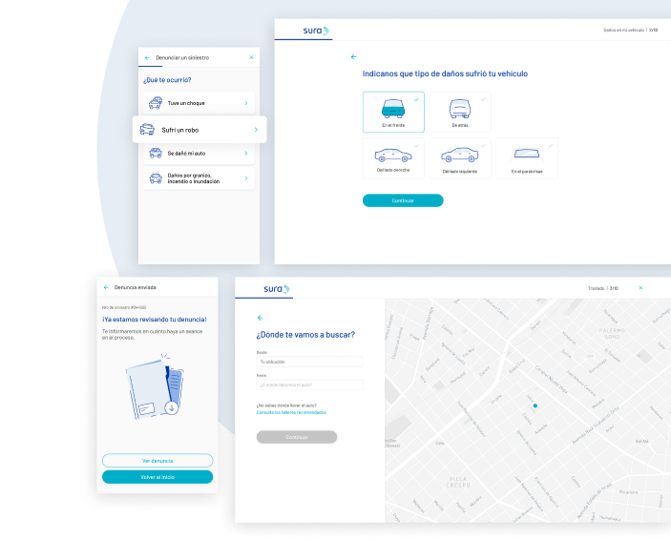
Task: Toggle the 'En el frente' damage option
Action: point(393,112)
